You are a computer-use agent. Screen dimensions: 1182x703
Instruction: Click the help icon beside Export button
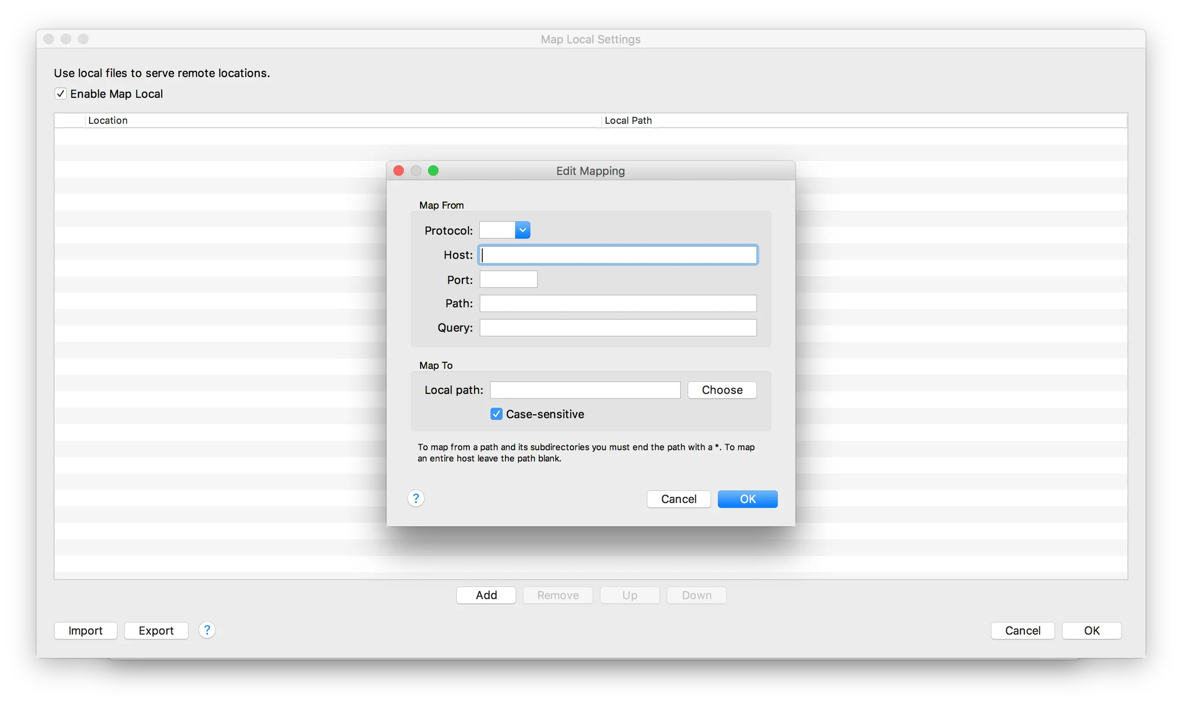[207, 630]
